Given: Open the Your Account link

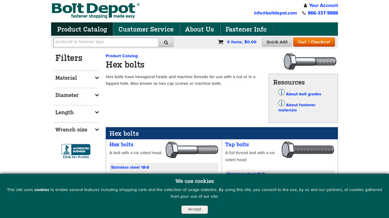Looking at the screenshot, I should click(323, 5).
